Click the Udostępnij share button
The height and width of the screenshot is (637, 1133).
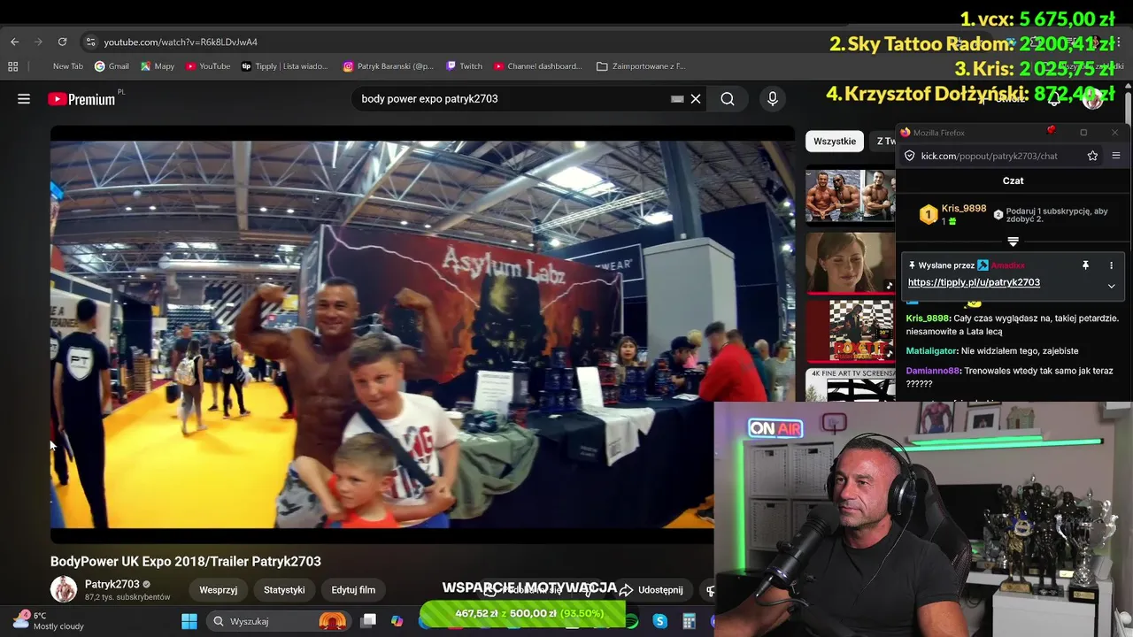(x=651, y=590)
